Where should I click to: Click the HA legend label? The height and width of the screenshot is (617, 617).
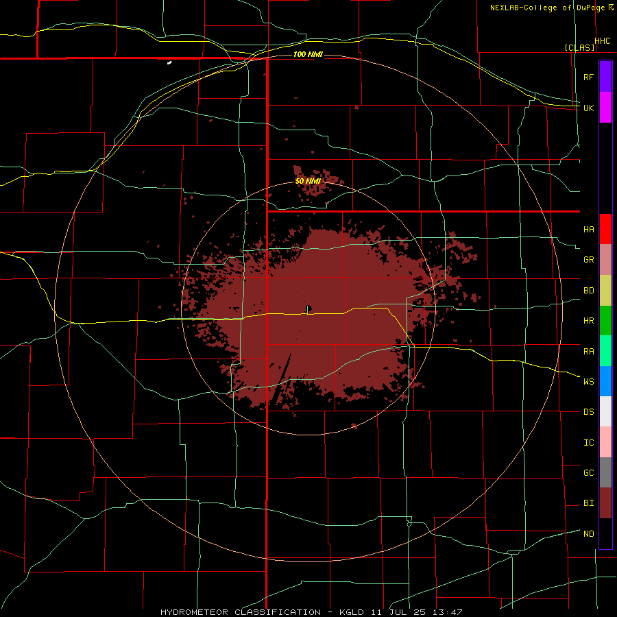(x=588, y=230)
